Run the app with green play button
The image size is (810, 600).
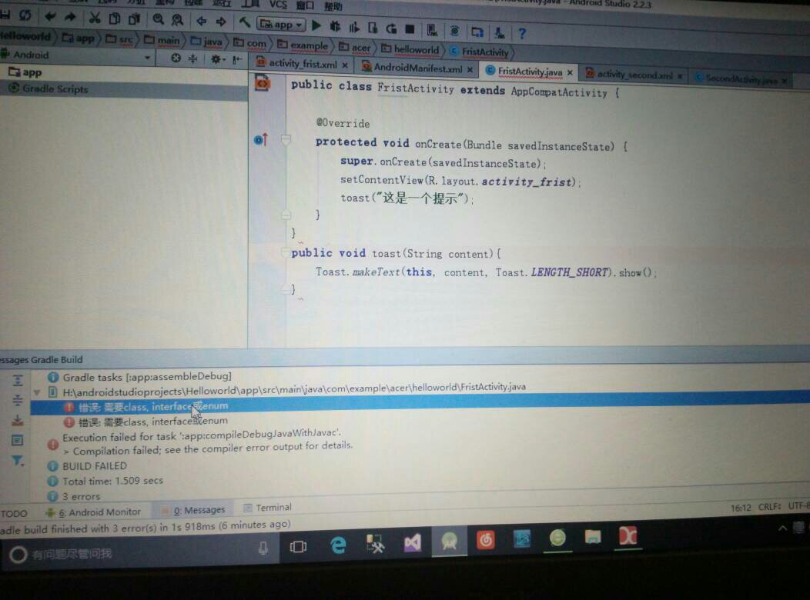(316, 25)
